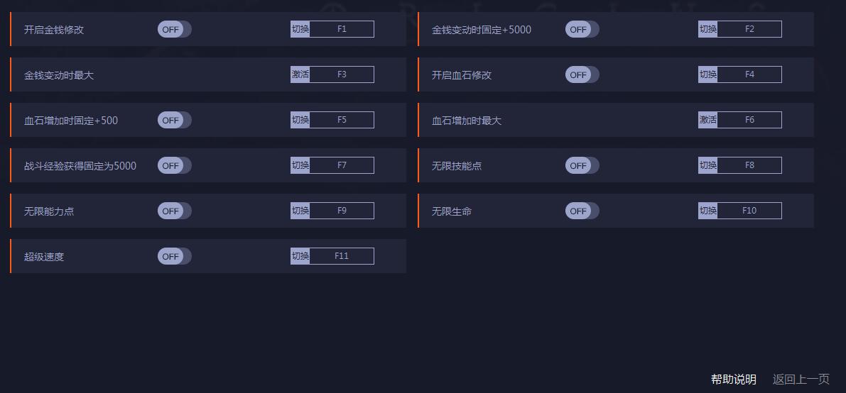Click the F3 hotkey field for 金钱变动时最大

coord(342,74)
